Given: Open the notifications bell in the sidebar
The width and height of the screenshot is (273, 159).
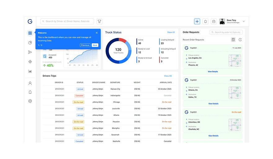Looking at the screenshot, I should point(30,92).
